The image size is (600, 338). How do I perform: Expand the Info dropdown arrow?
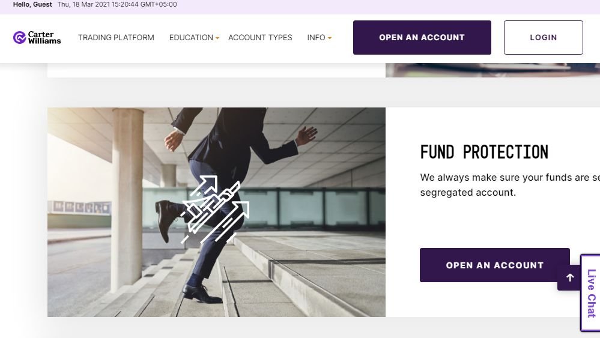point(330,38)
